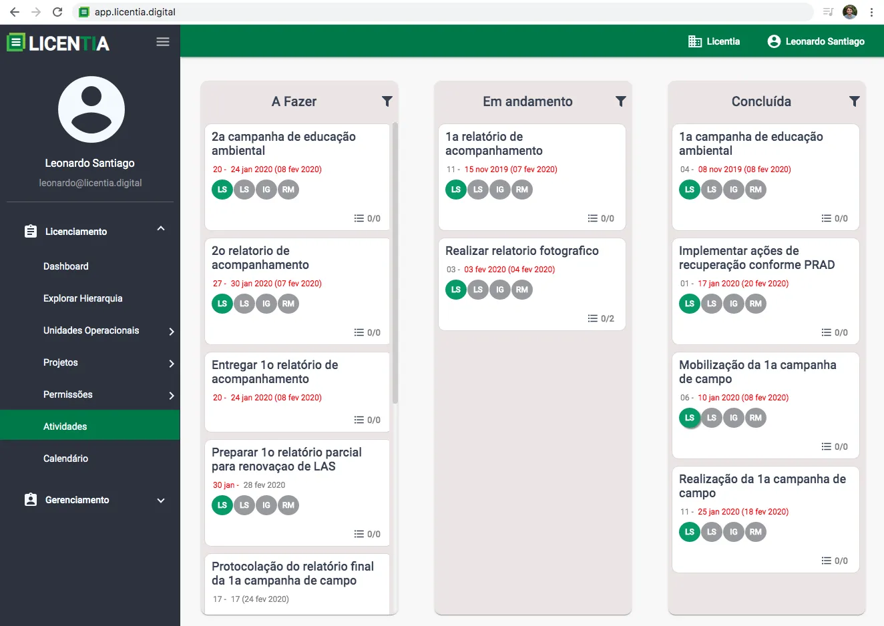Click the leonardo@licentia.digital email text
Screen dimensions: 884x626
pos(90,183)
